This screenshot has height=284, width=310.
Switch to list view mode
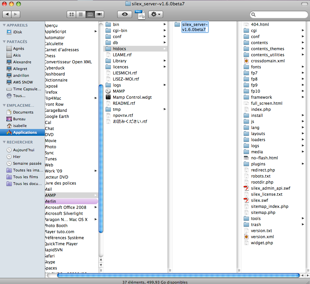(x=81, y=14)
